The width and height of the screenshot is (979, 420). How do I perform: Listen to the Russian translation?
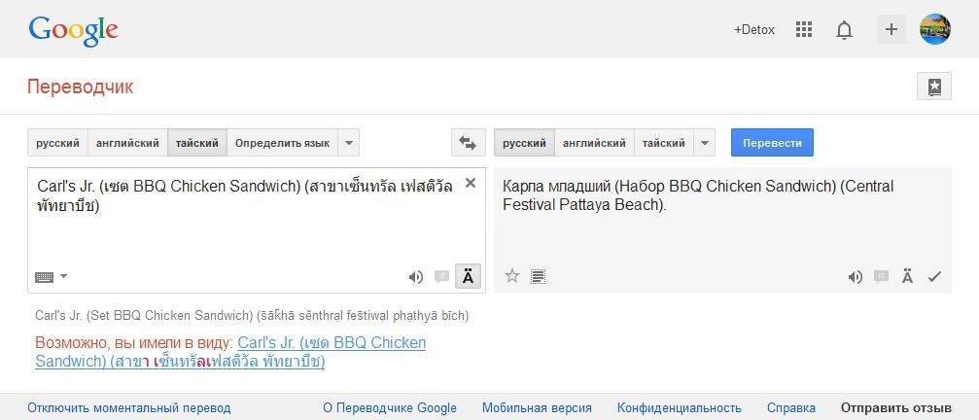click(855, 277)
